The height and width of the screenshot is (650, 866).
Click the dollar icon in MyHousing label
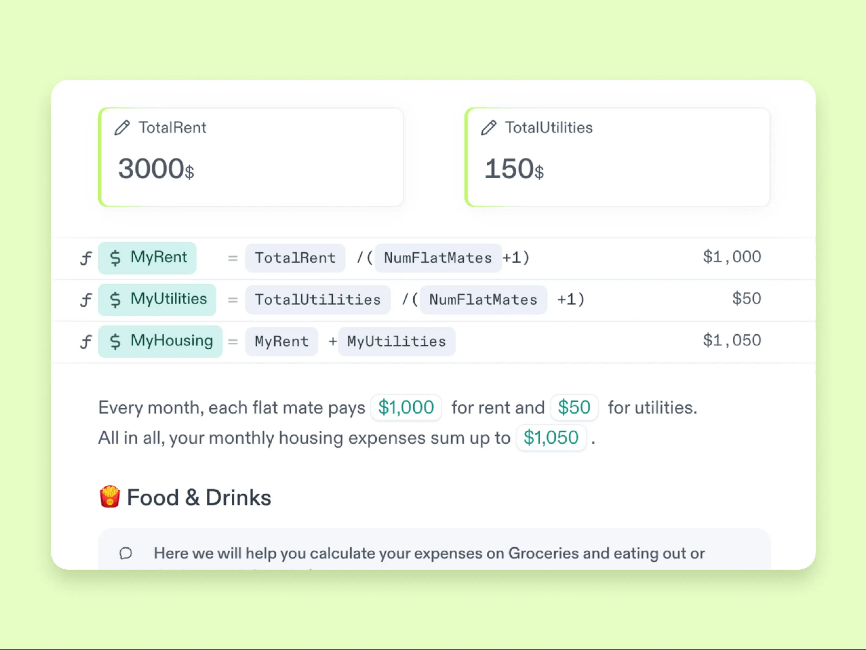click(x=115, y=342)
